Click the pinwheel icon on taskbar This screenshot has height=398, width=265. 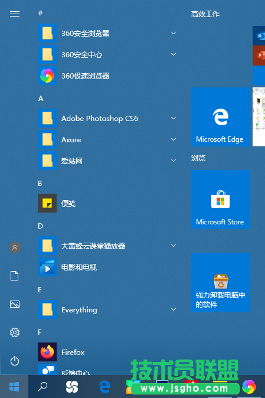pyautogui.click(x=72, y=387)
